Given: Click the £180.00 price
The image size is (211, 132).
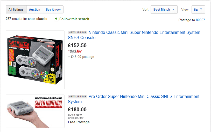Looking at the screenshot, I should [x=77, y=110].
